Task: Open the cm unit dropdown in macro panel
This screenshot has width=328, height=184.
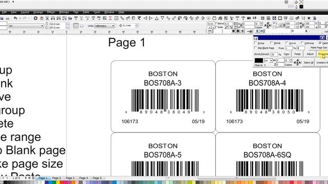Action: 271,60
